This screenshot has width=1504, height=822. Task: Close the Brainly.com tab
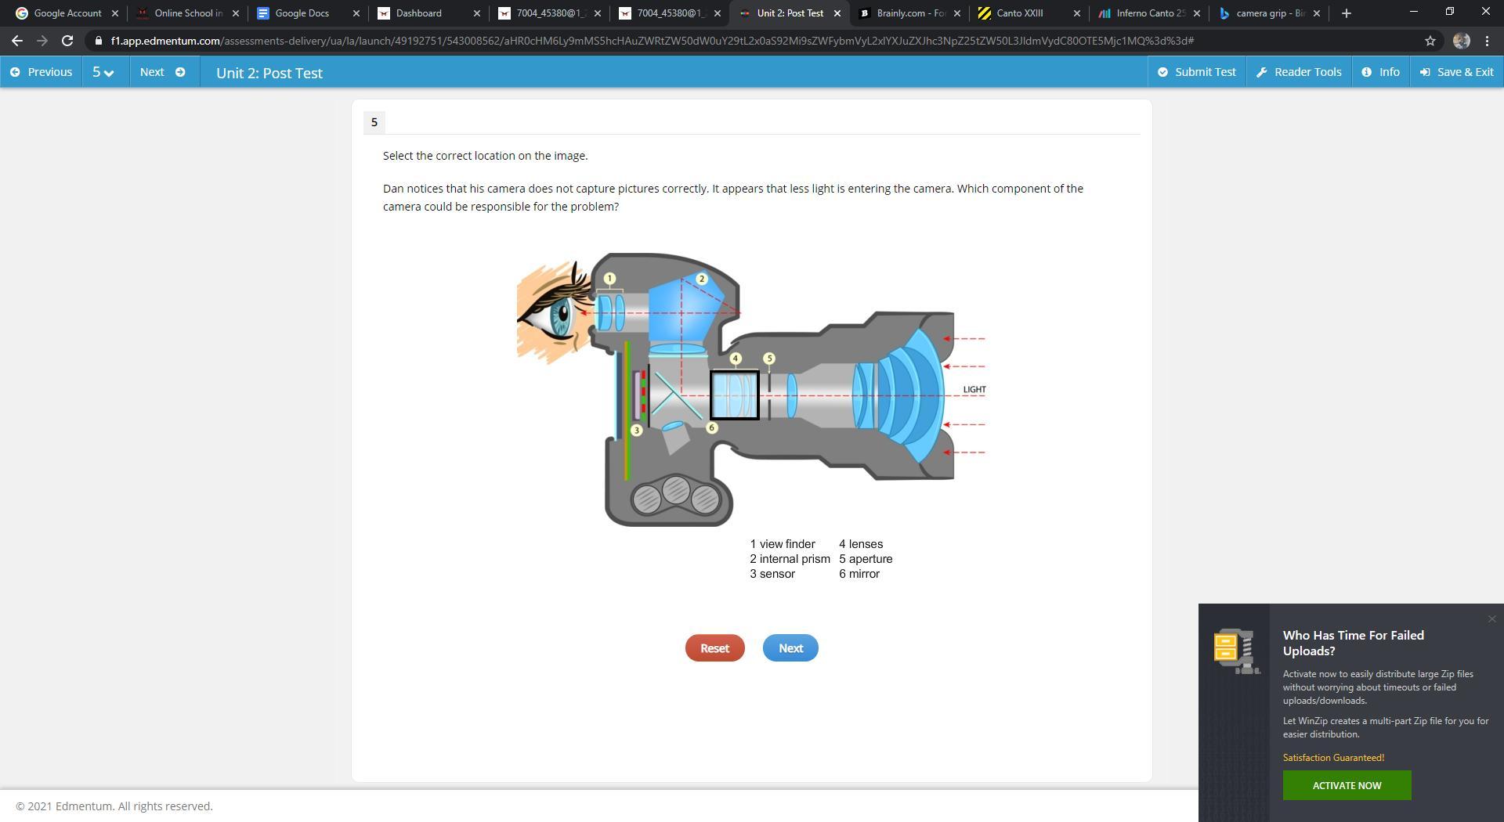[x=957, y=13]
